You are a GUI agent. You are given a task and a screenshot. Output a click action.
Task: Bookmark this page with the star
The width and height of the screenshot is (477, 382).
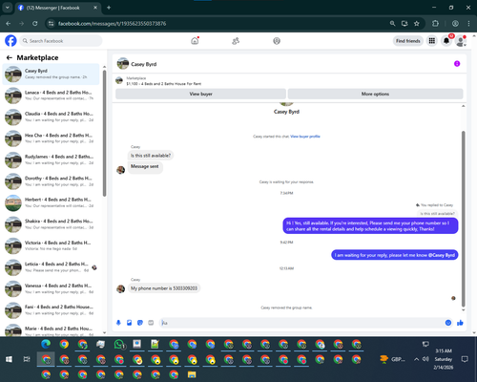pos(417,24)
